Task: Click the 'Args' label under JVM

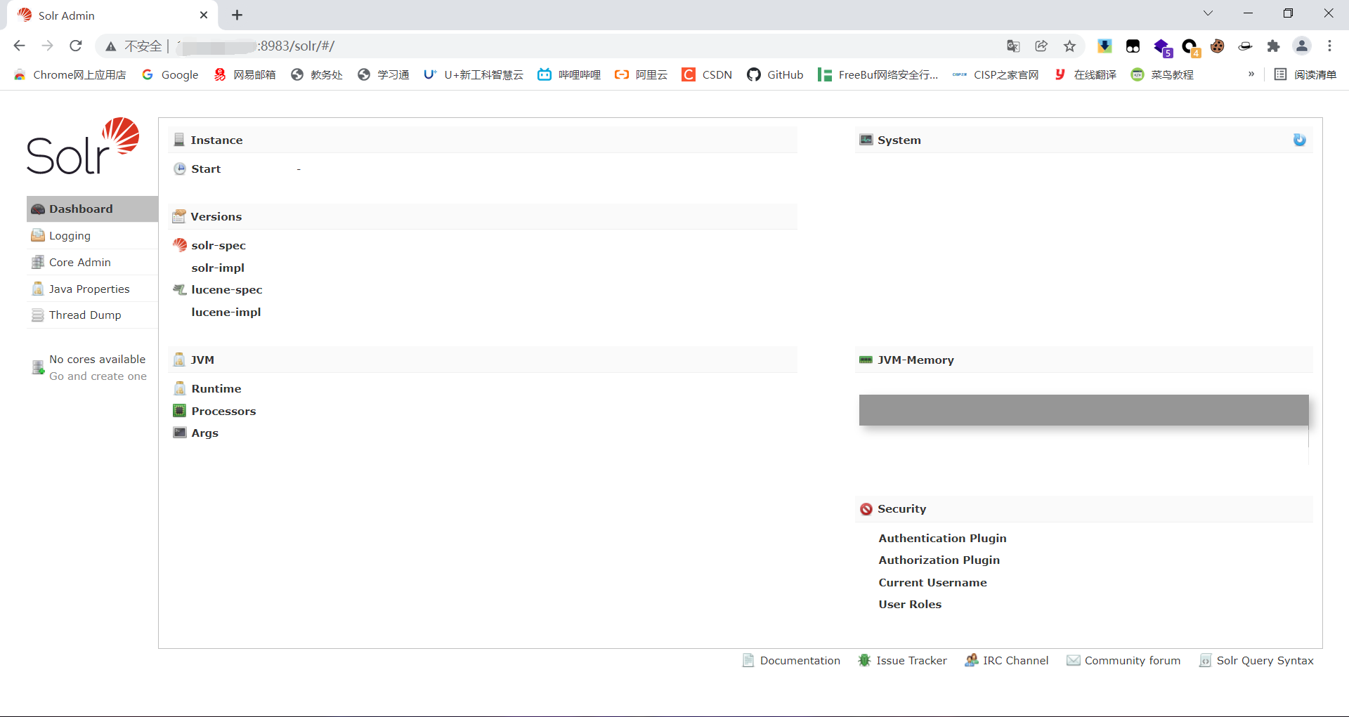Action: 204,433
